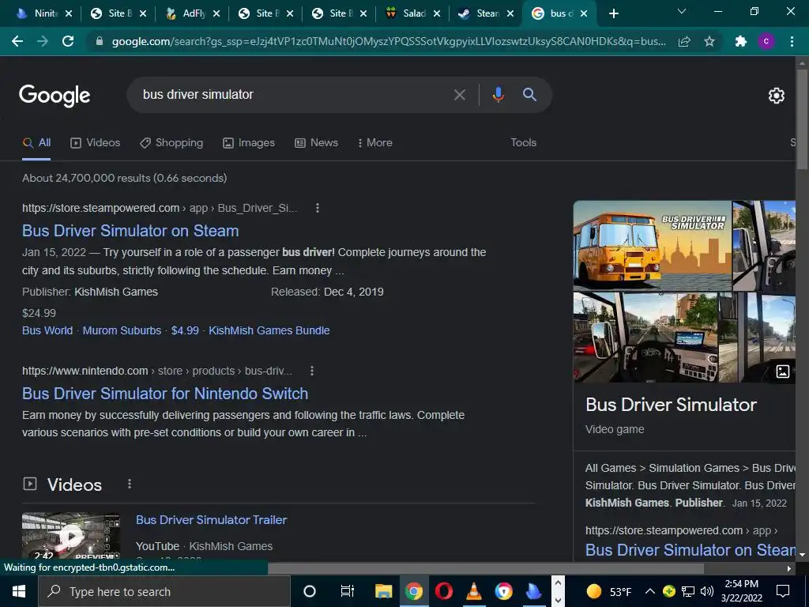
Task: Open volume control in system tray
Action: 707,591
